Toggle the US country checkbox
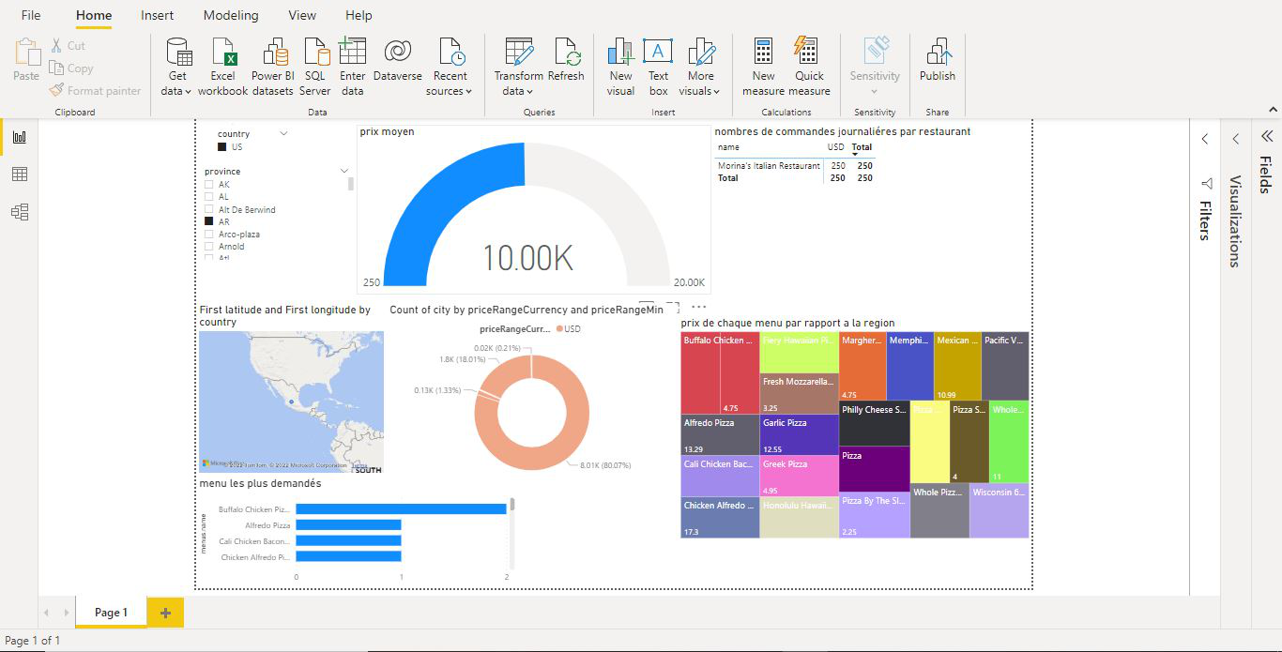Viewport: 1282px width, 652px height. (222, 147)
